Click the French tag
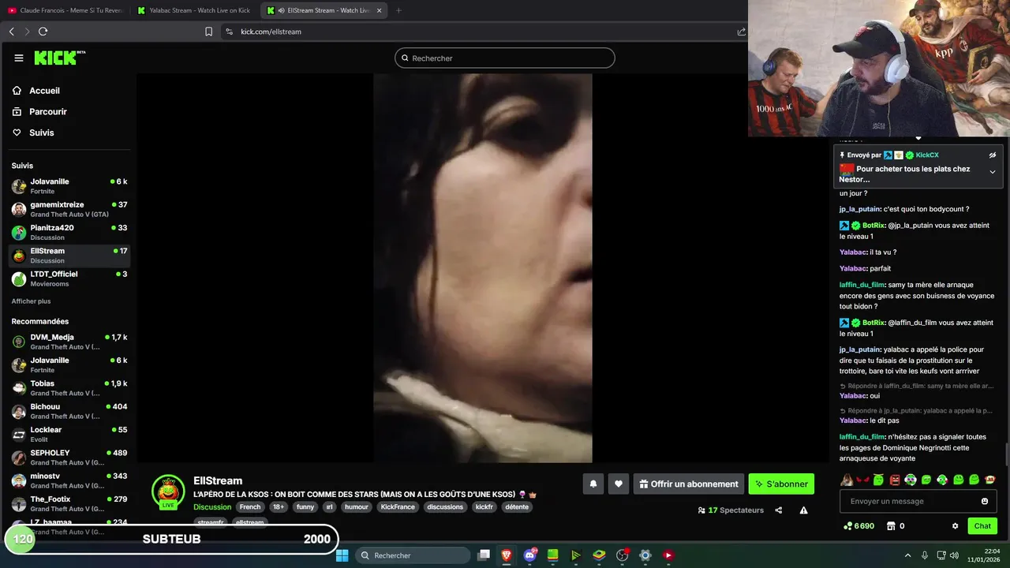 click(x=250, y=506)
